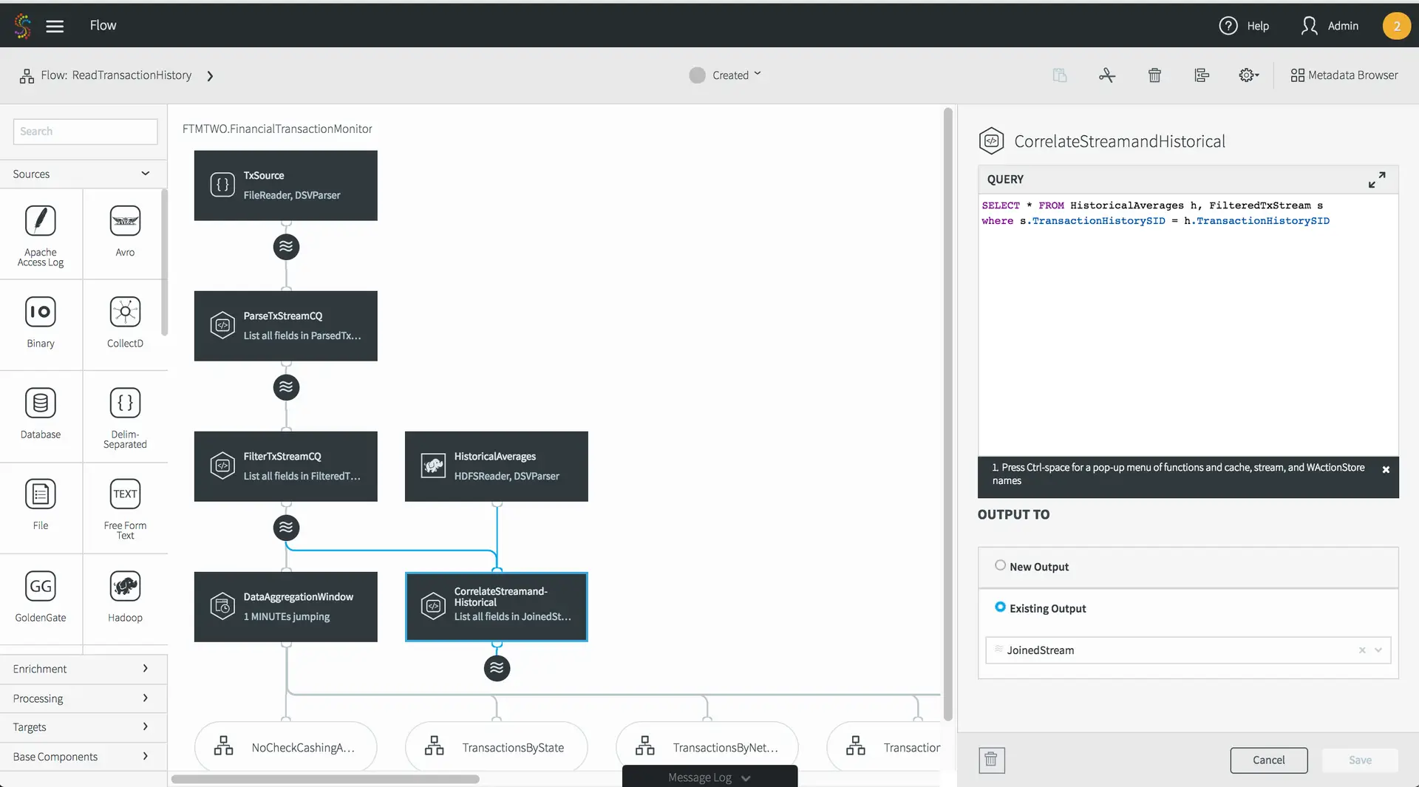1419x787 pixels.
Task: Open the Admin user menu
Action: [x=1330, y=26]
